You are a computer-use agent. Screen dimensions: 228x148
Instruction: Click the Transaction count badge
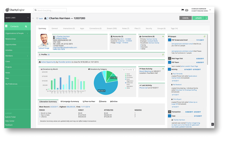coord(169,112)
